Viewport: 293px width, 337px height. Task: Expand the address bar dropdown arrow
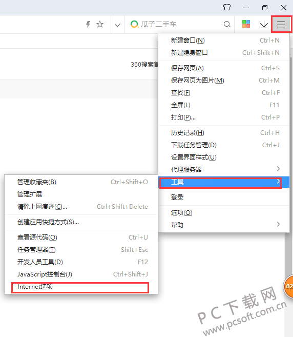click(117, 25)
